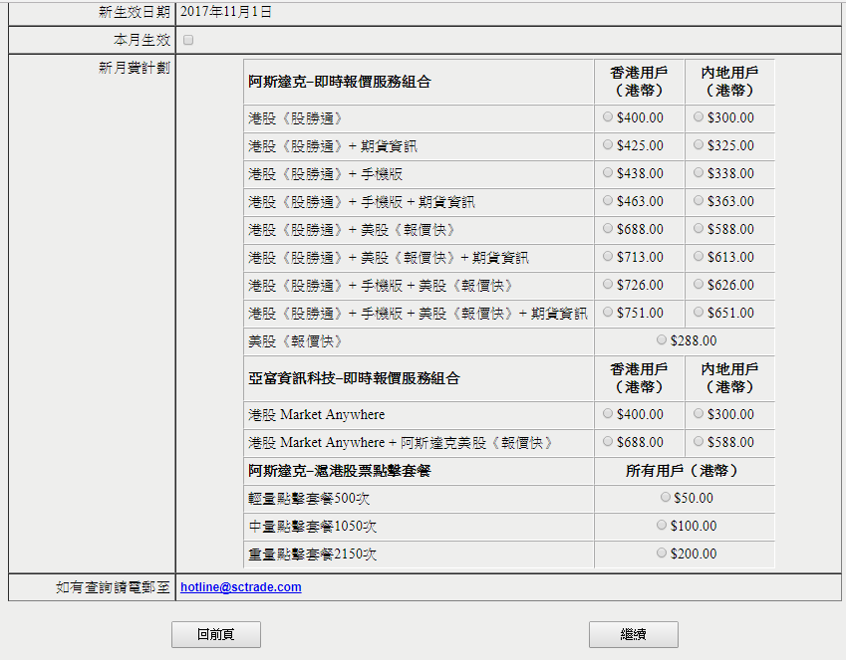Screen dimensions: 846x662
Task: Click the 重量點擊套餐2150次 row label
Action: click(x=313, y=554)
